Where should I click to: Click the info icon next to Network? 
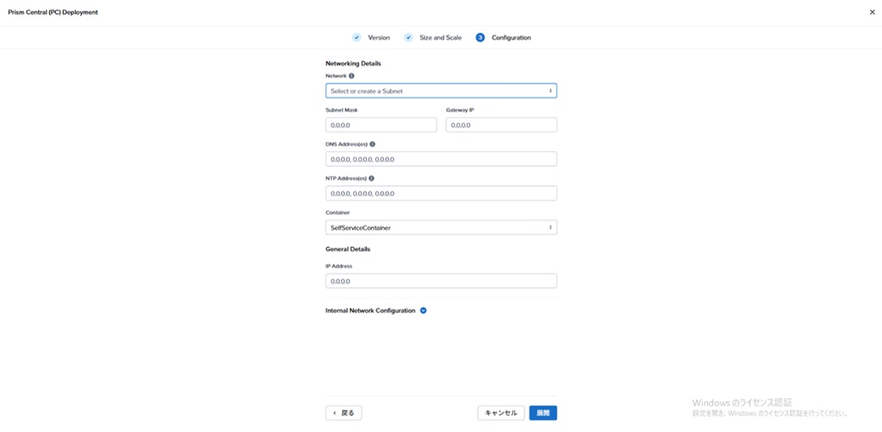coord(351,76)
